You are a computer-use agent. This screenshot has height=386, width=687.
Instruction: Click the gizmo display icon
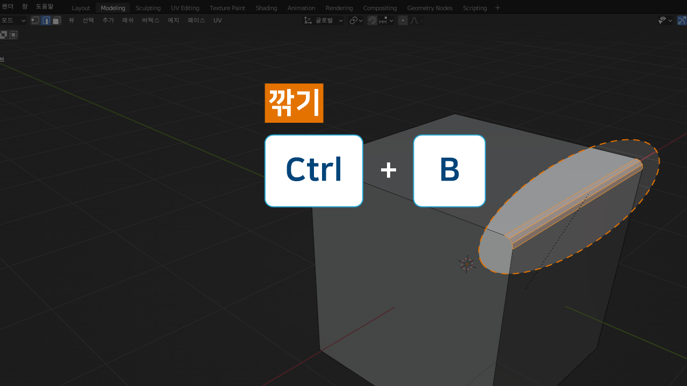tap(682, 20)
